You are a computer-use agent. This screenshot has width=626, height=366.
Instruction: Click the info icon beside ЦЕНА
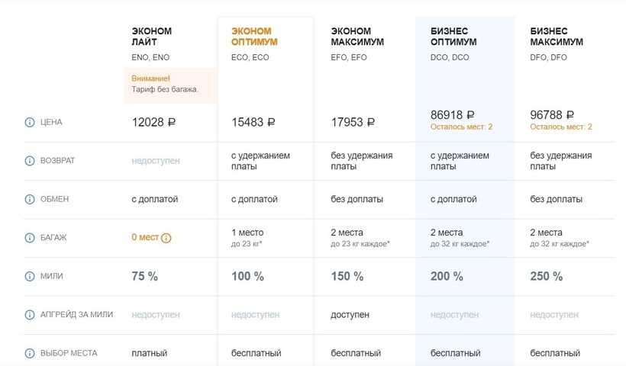[x=30, y=122]
